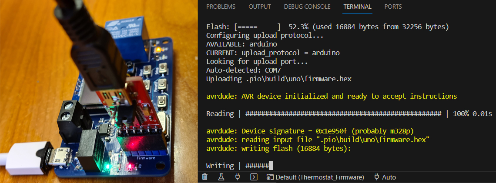Click the plug icon beside Auto
Viewport: 496px width, 183px height.
[377, 177]
